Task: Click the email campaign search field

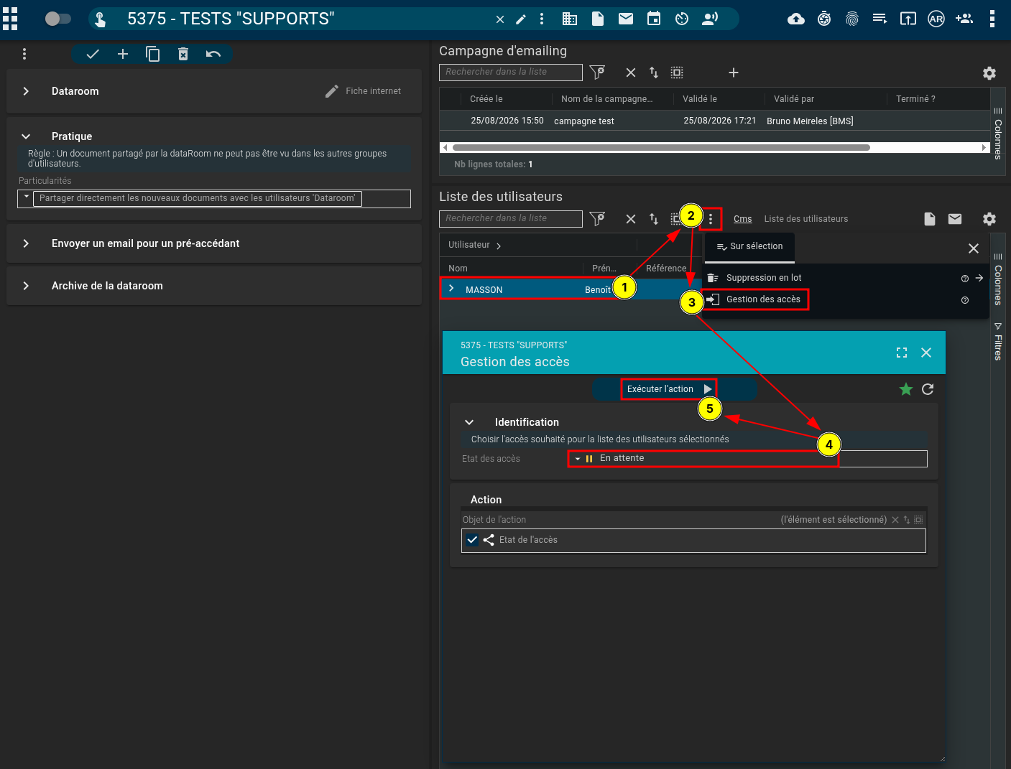Action: pyautogui.click(x=511, y=72)
